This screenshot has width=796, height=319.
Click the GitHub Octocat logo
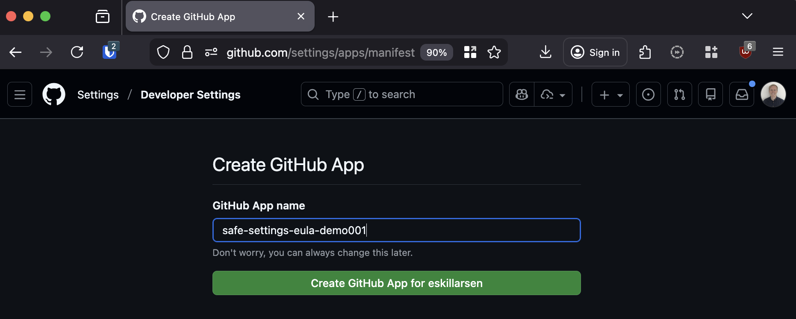pyautogui.click(x=54, y=94)
